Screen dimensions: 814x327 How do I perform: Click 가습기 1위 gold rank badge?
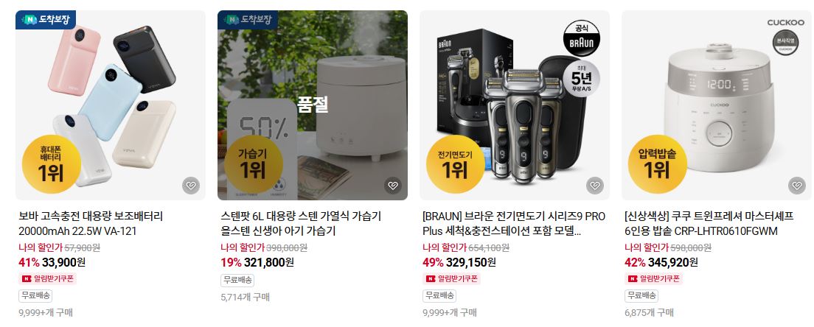(254, 164)
